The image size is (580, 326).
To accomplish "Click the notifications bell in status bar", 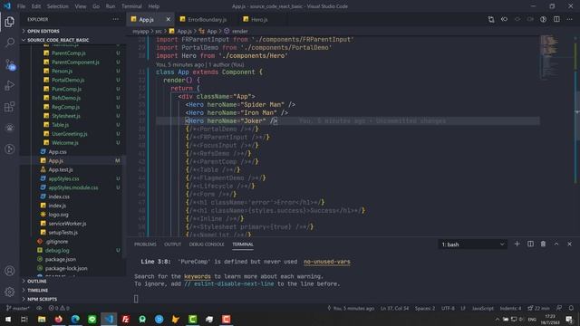I will (x=571, y=308).
